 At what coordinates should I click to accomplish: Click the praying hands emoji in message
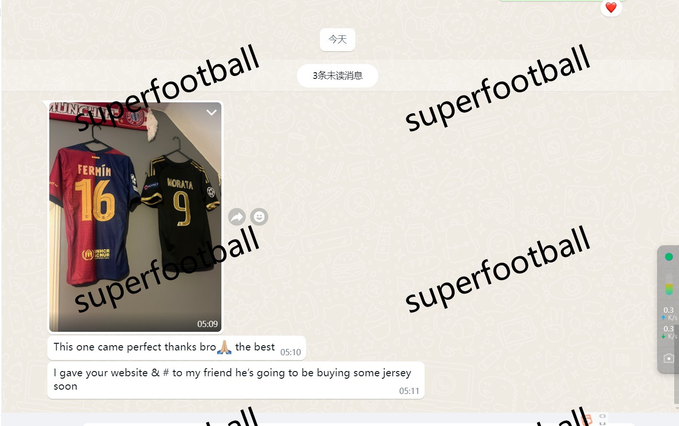point(224,347)
